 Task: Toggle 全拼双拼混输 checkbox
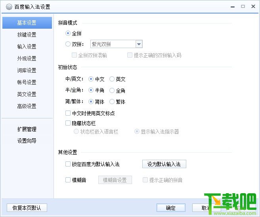coord(74,55)
